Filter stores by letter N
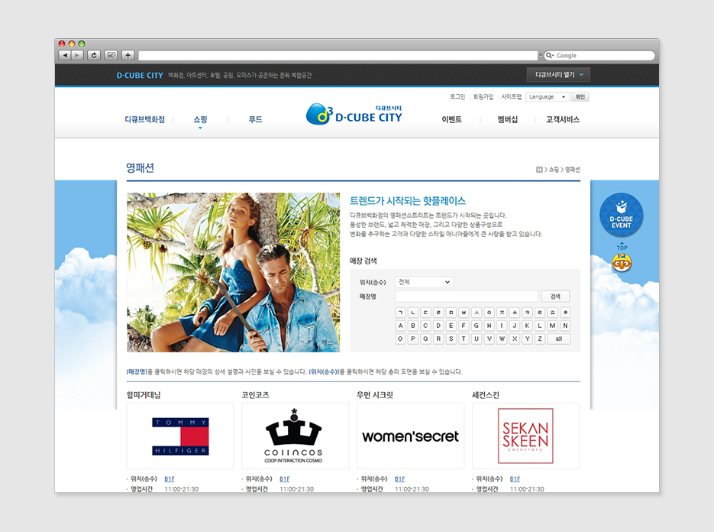 click(x=565, y=326)
